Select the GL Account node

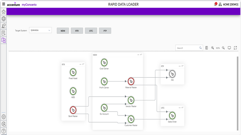[x=104, y=108]
